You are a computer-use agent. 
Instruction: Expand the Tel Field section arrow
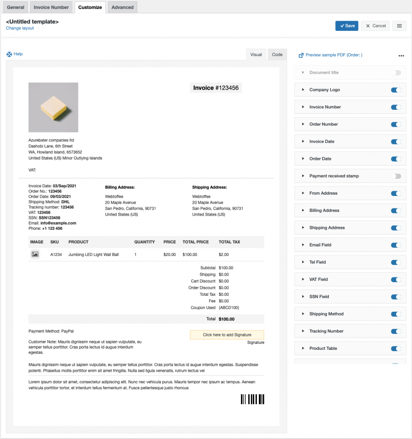(303, 262)
